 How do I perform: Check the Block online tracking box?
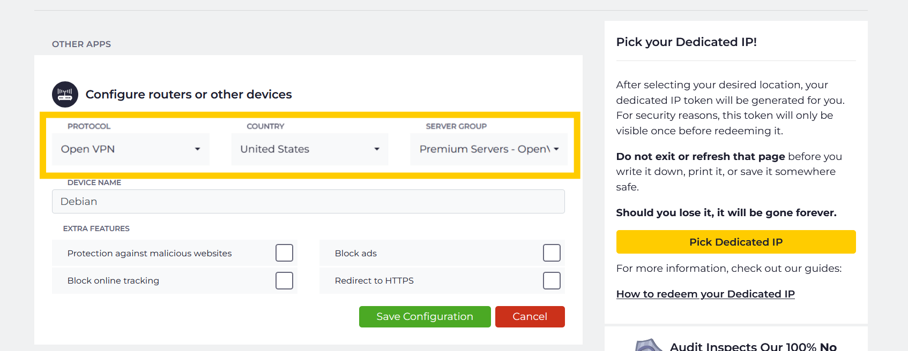284,281
